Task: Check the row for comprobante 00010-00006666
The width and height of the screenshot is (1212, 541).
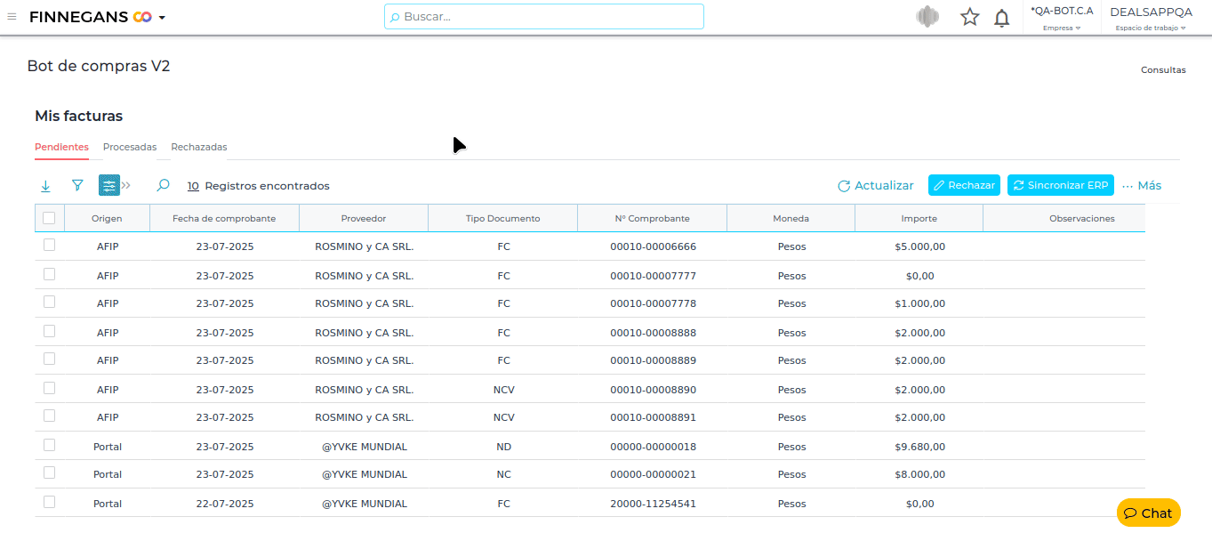Action: (x=49, y=246)
